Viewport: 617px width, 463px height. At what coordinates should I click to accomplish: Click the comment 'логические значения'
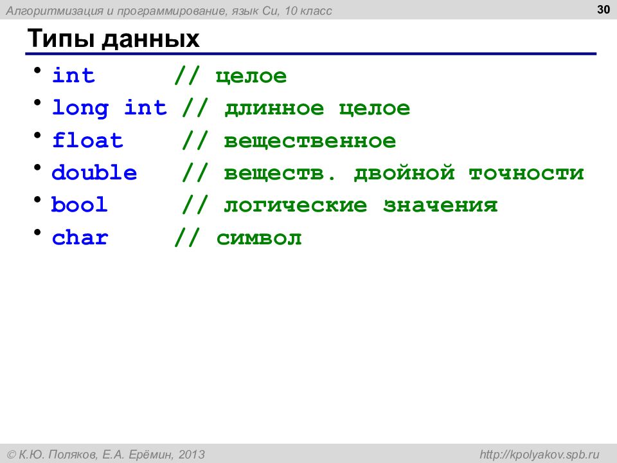pos(361,205)
